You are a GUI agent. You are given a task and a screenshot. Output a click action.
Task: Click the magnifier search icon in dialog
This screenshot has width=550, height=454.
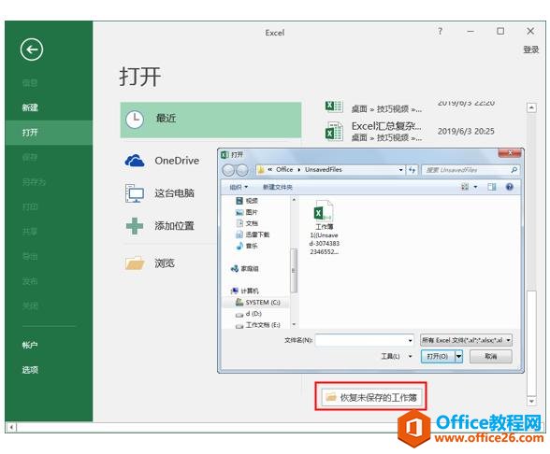coord(514,170)
